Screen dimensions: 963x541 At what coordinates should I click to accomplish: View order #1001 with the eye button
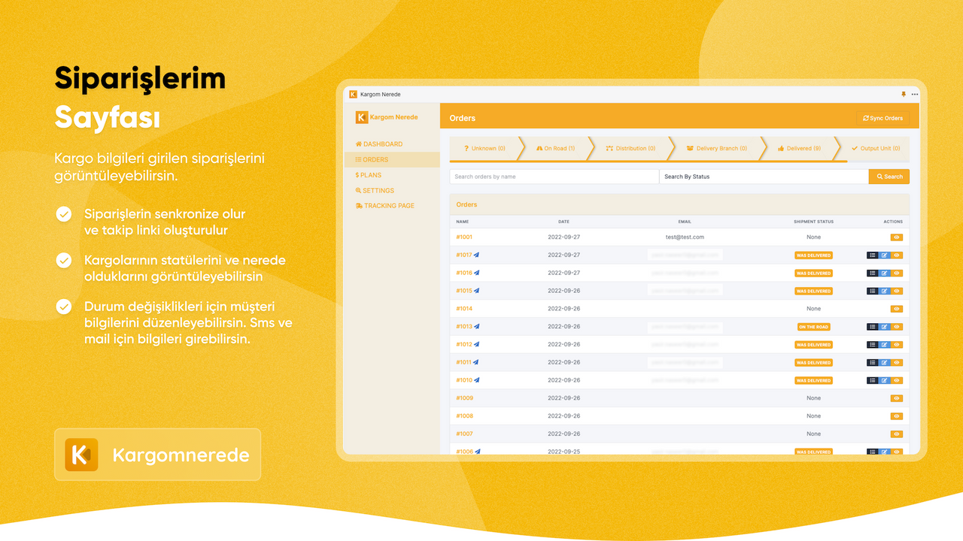click(x=896, y=237)
